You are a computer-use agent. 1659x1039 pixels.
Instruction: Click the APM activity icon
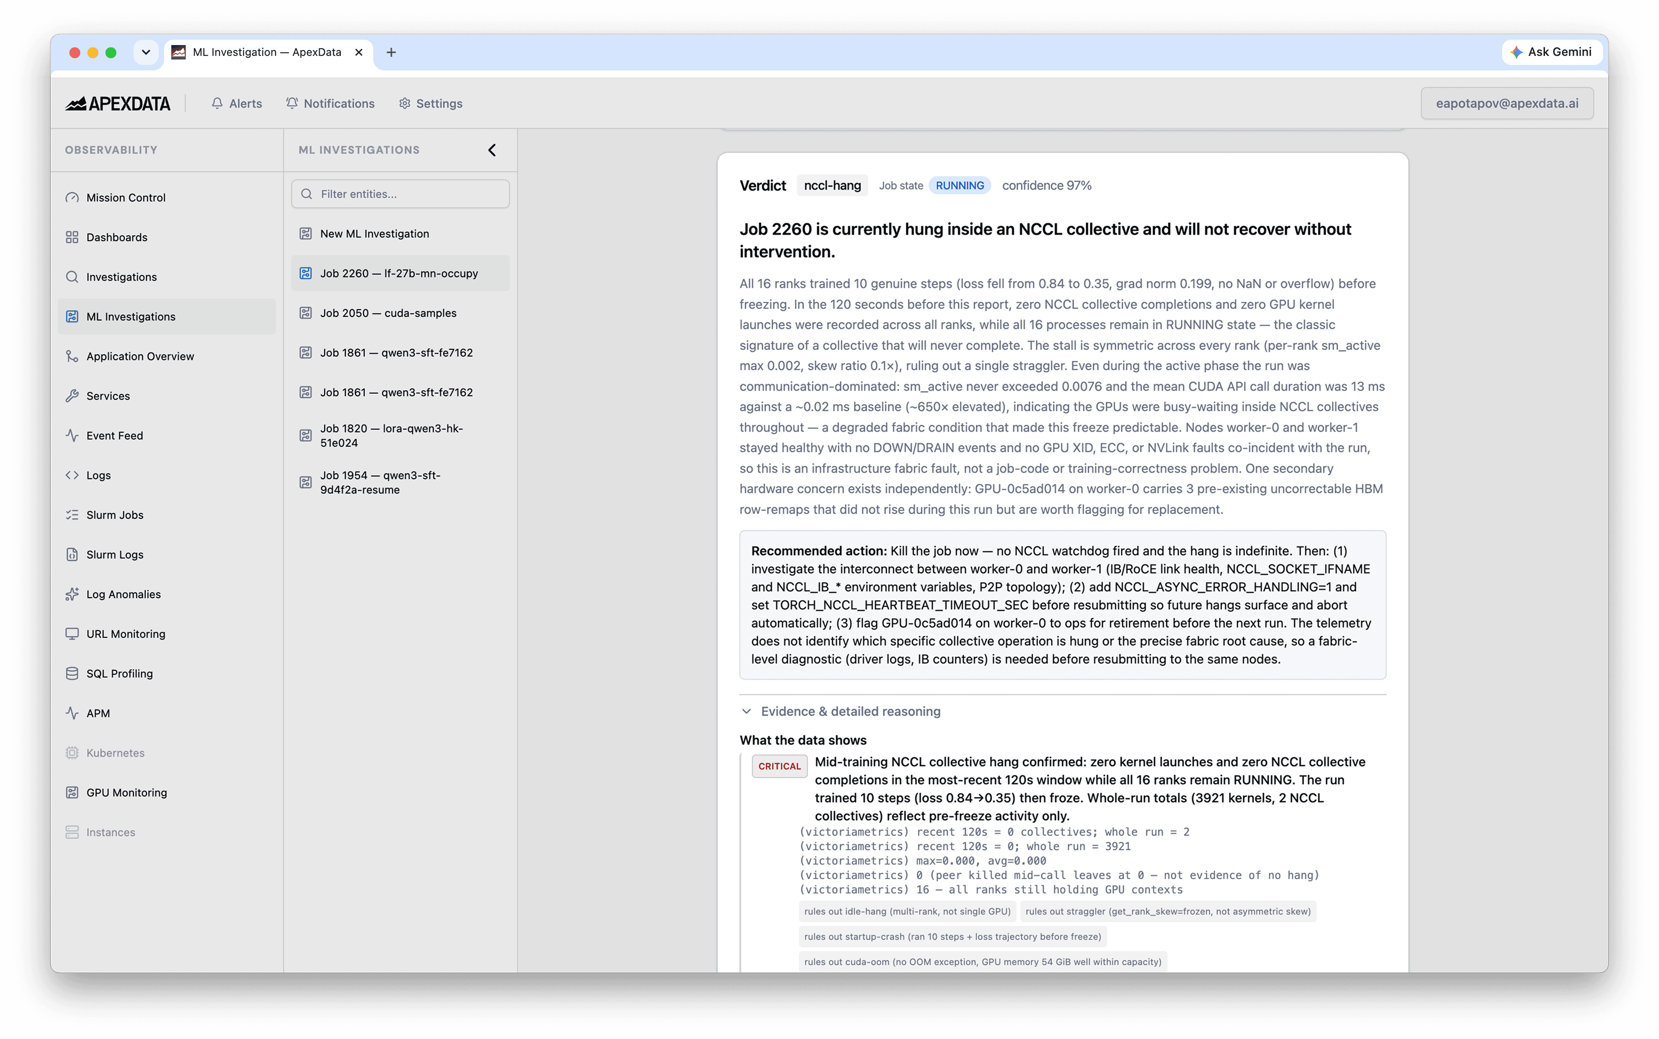click(72, 713)
